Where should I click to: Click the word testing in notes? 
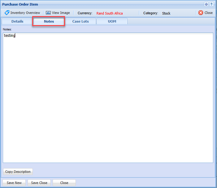click(9, 36)
